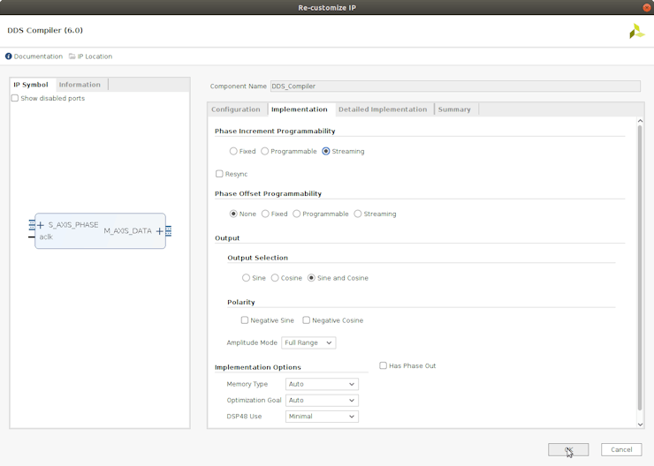Choose Sine and Cosine output
Viewport: 654px width, 466px height.
[312, 278]
